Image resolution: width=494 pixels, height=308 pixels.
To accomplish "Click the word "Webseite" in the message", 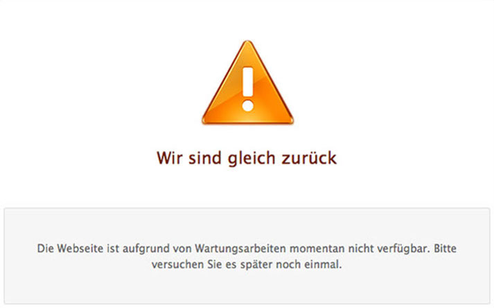I will click(80, 248).
